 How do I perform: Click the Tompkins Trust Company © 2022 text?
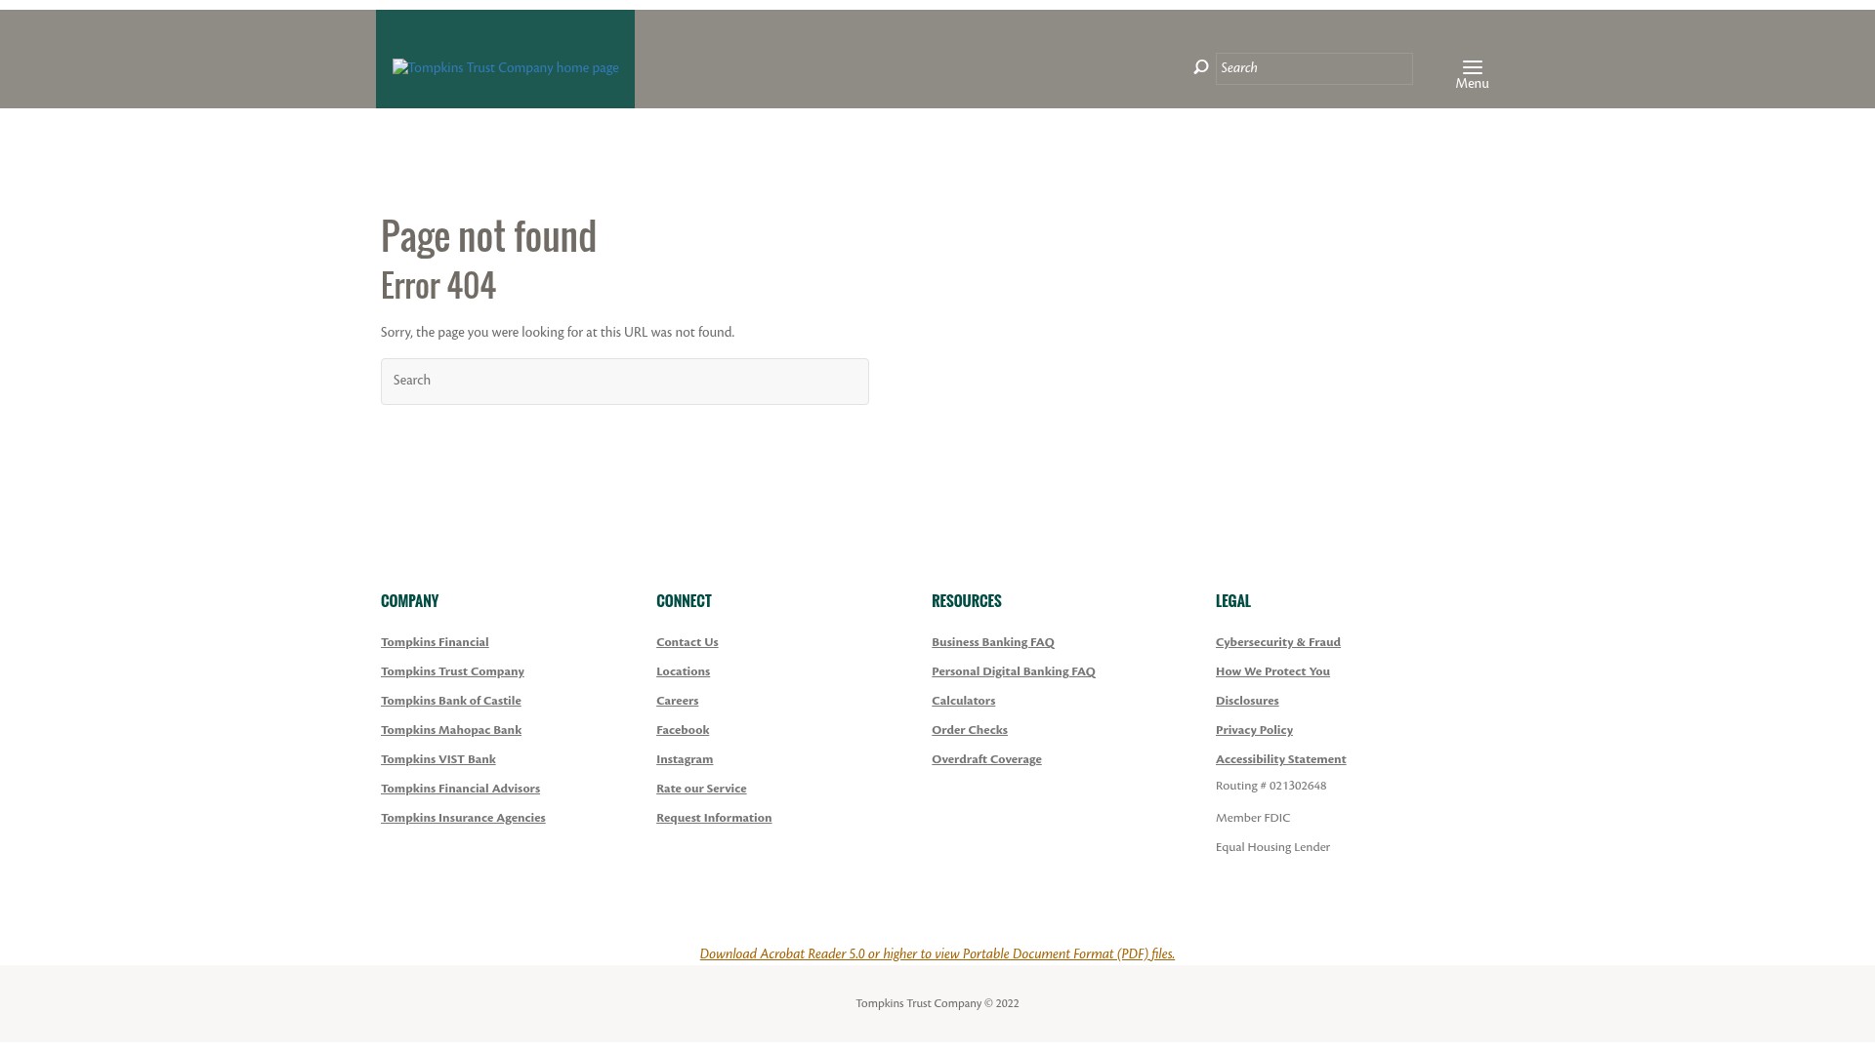point(937,1003)
